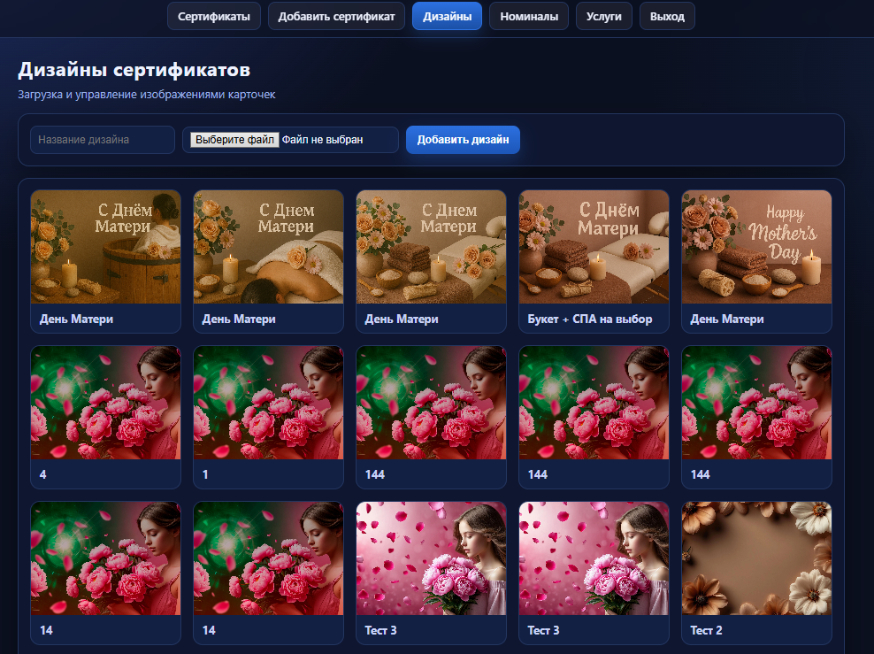Open the Тест 2 floral frame design
Viewport: 874px width, 654px height.
click(x=757, y=573)
